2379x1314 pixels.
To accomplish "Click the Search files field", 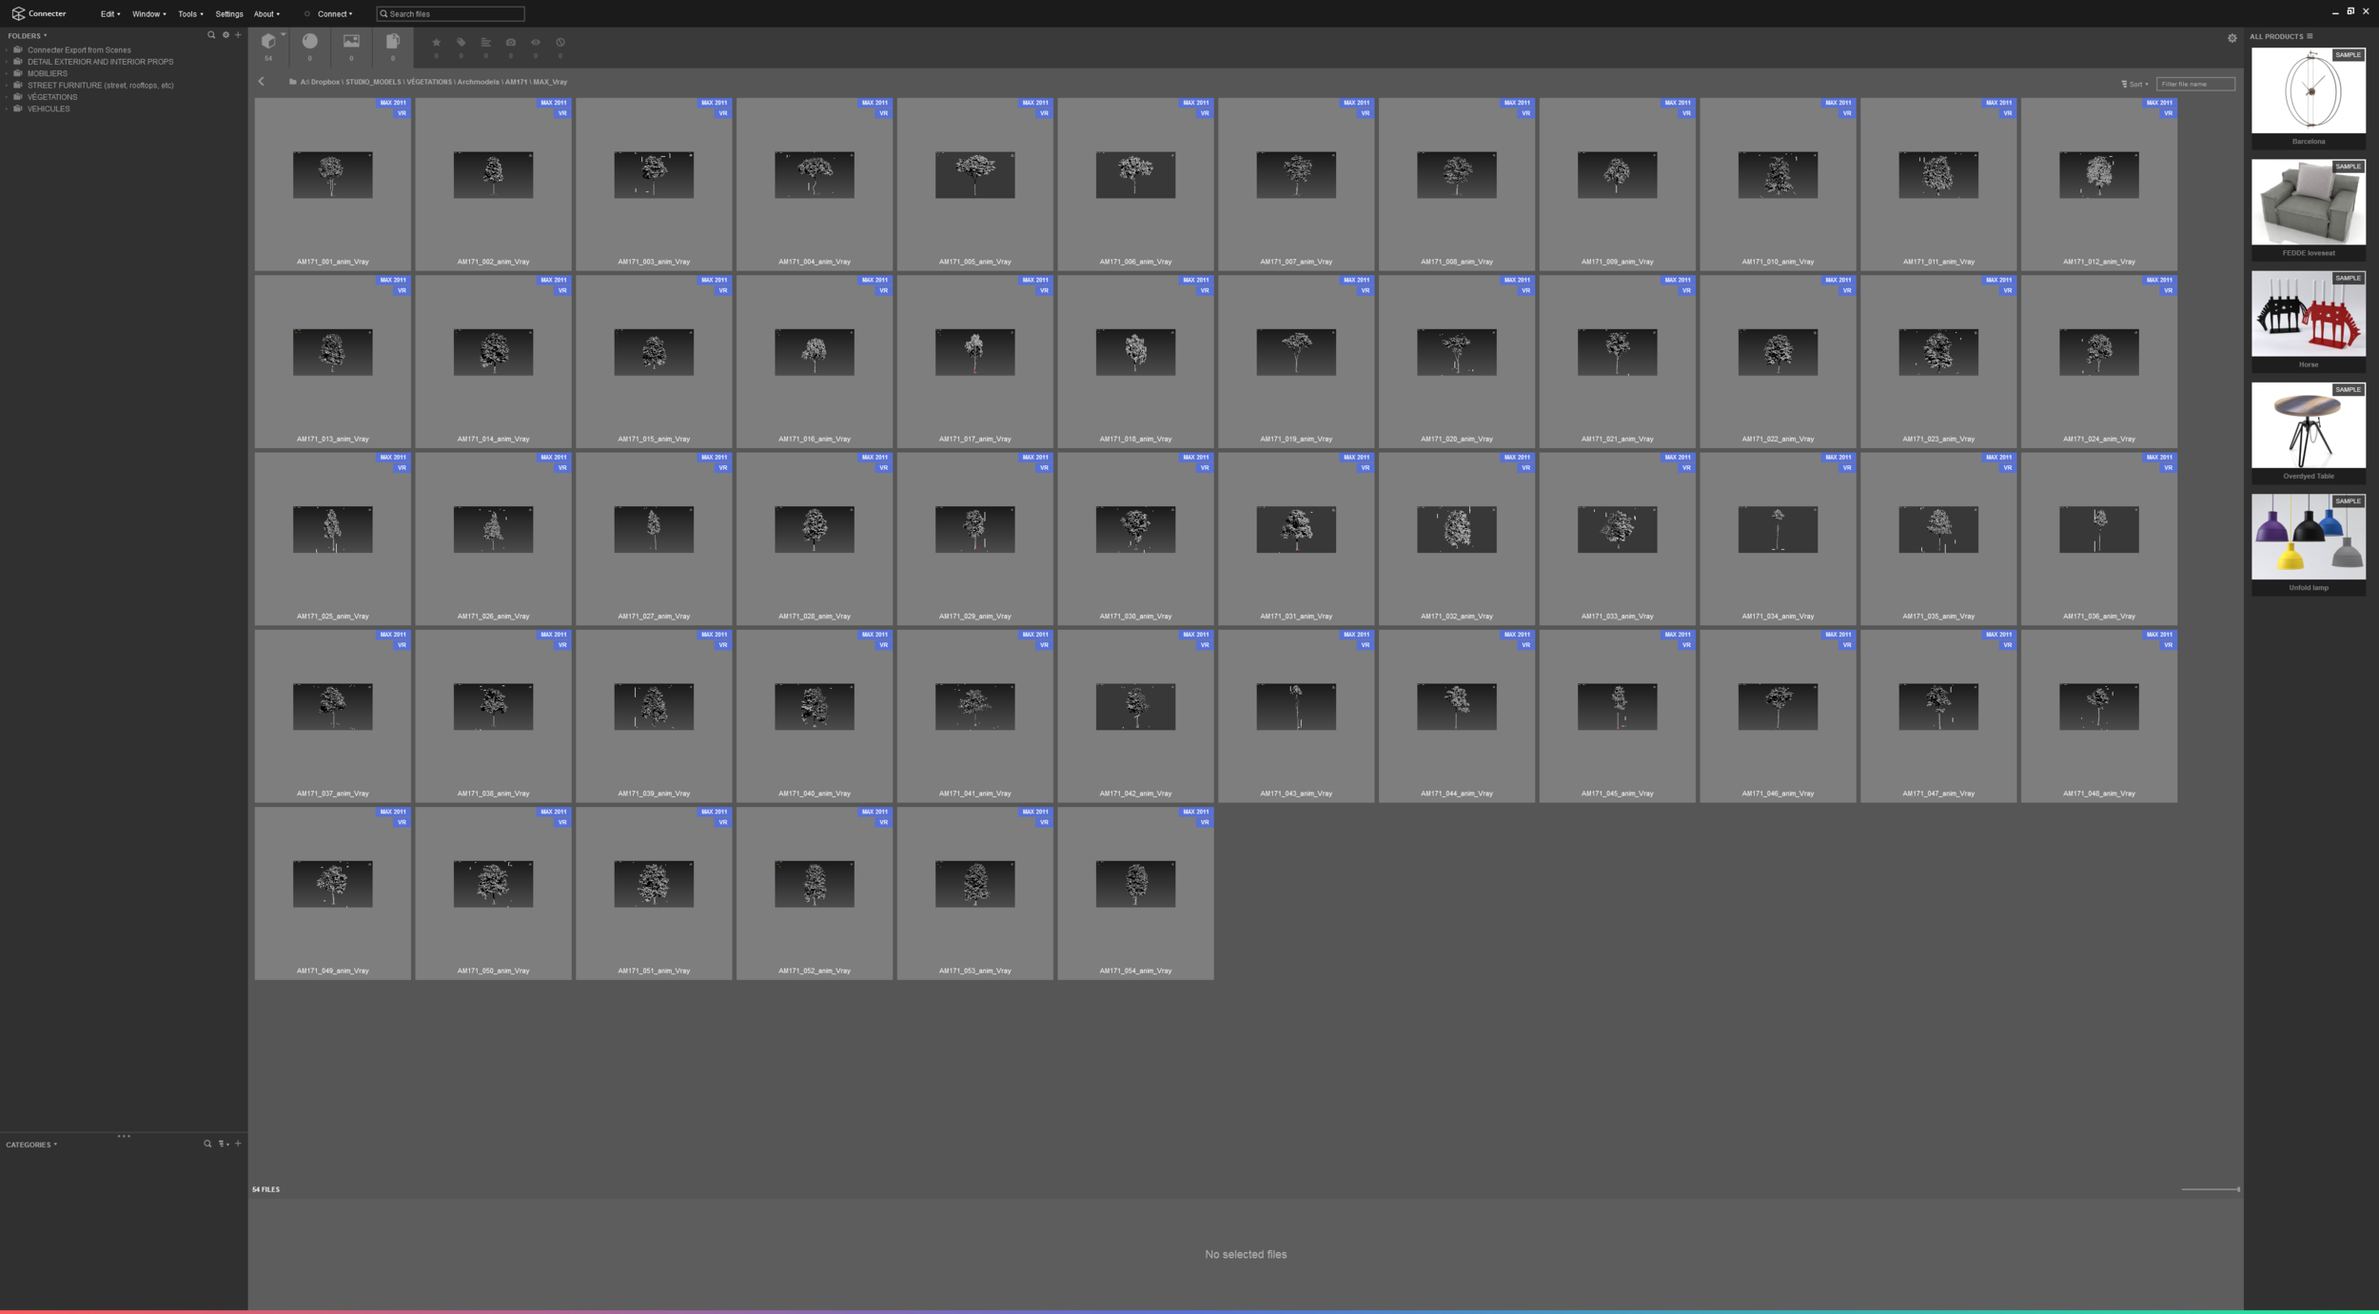I will 450,14.
